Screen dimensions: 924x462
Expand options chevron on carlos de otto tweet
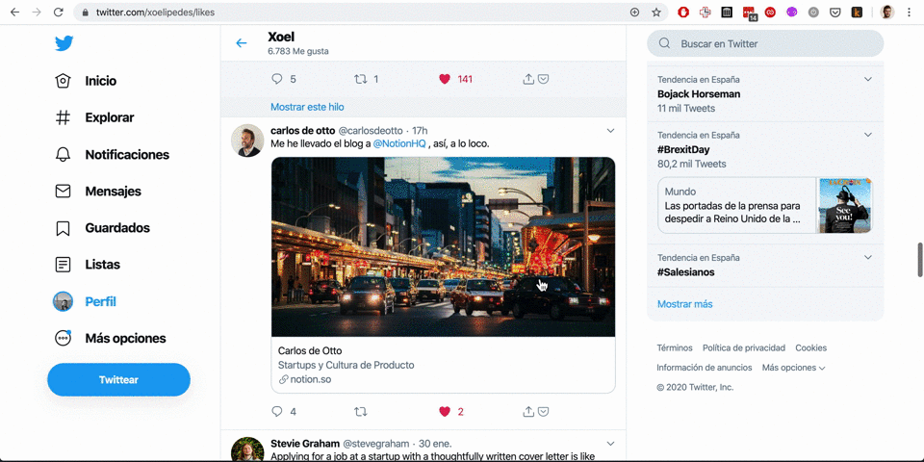click(x=610, y=130)
